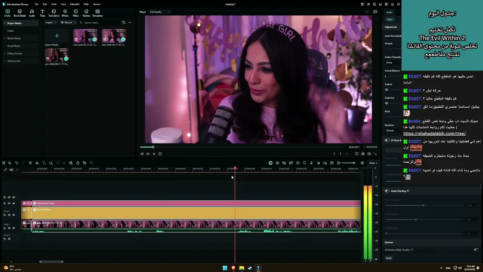Open the Titles tab
The image size is (483, 272).
[x=42, y=13]
